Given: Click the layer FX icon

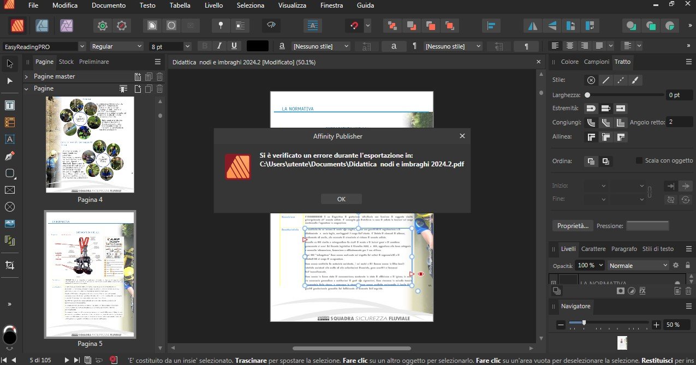Looking at the screenshot, I should 643,291.
